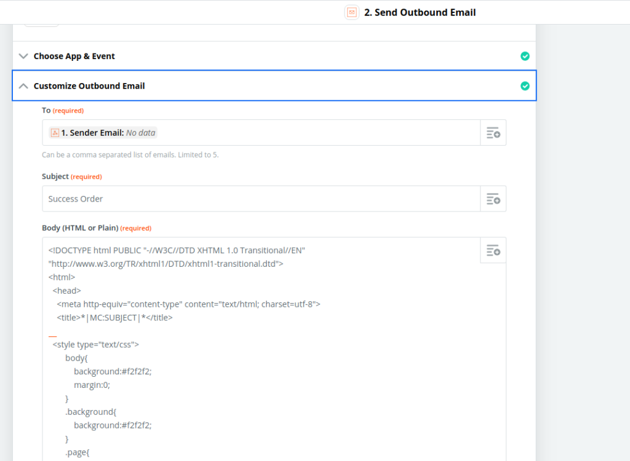Click the 'body{' CSS line
The width and height of the screenshot is (630, 461).
(76, 358)
